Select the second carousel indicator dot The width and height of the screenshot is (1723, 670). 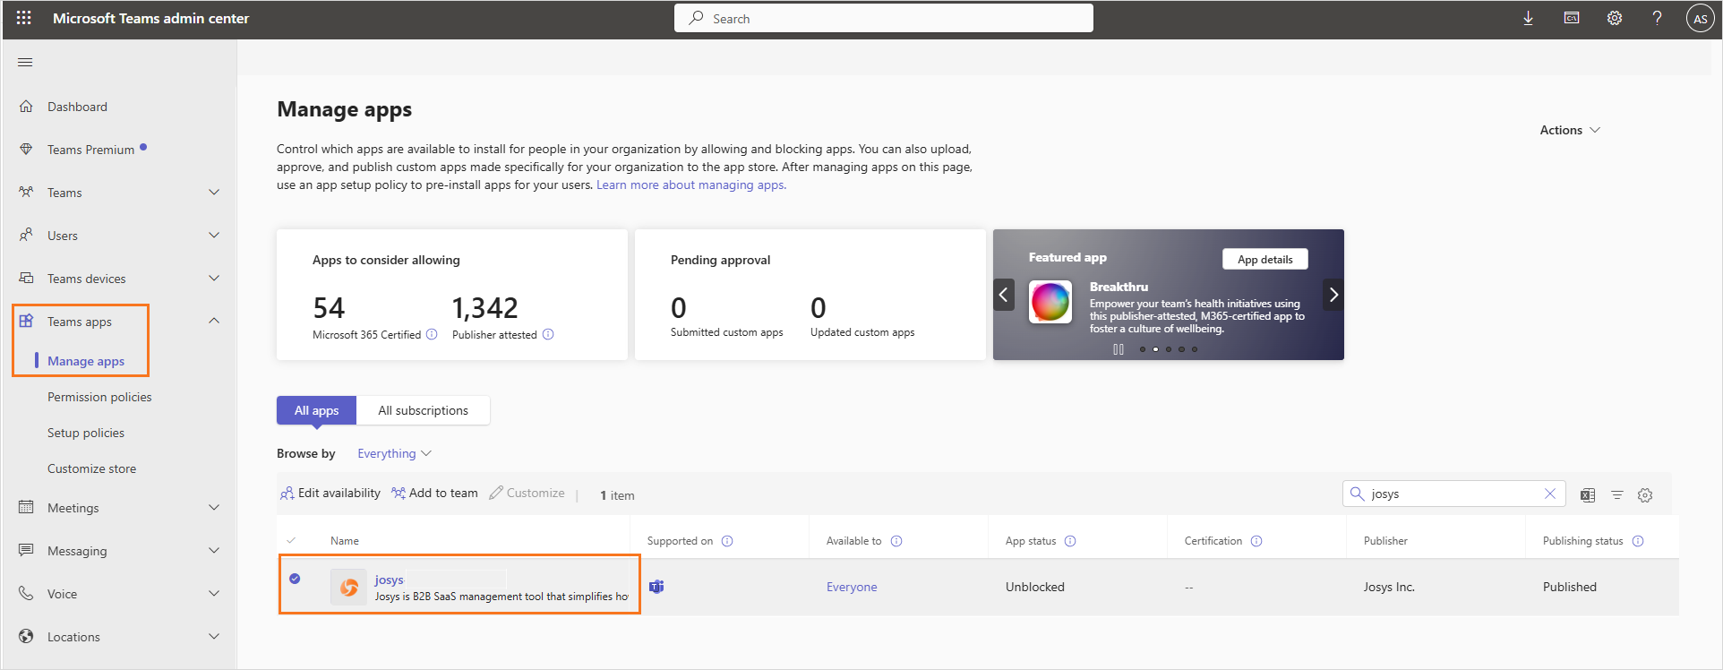1155,349
